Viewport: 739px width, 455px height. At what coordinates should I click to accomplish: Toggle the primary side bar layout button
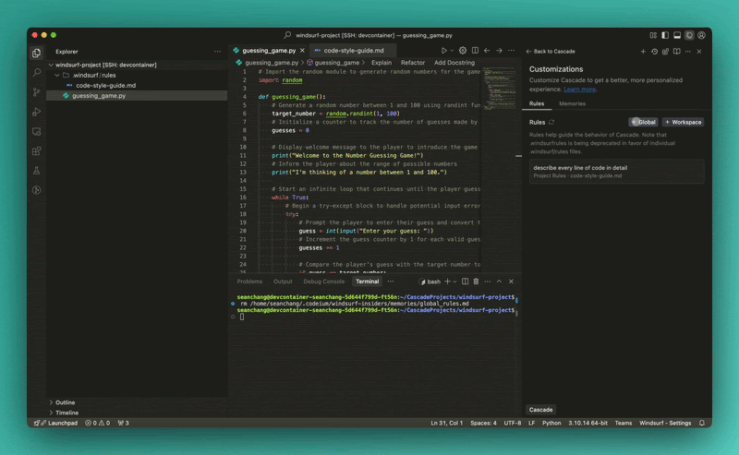pyautogui.click(x=665, y=35)
